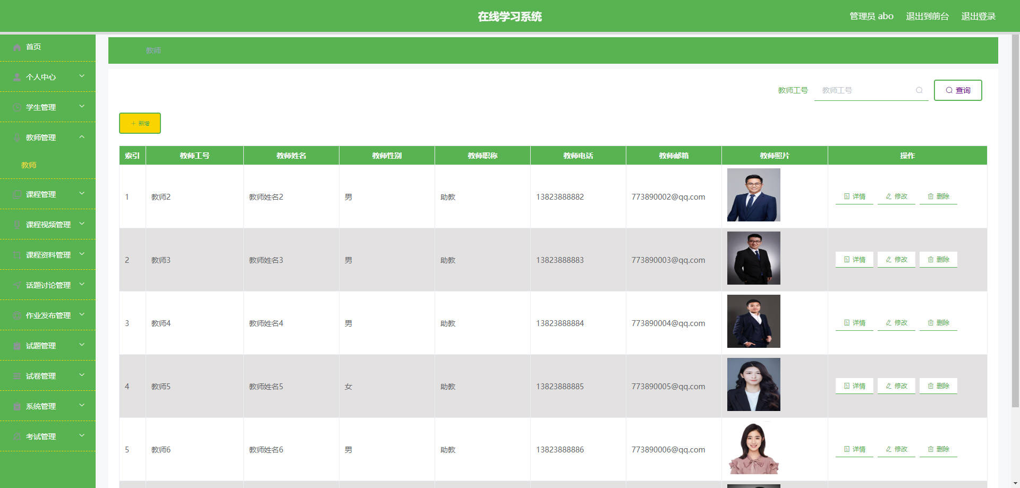This screenshot has width=1020, height=488.
Task: Expand the 试题管理 chevron
Action: pos(82,345)
